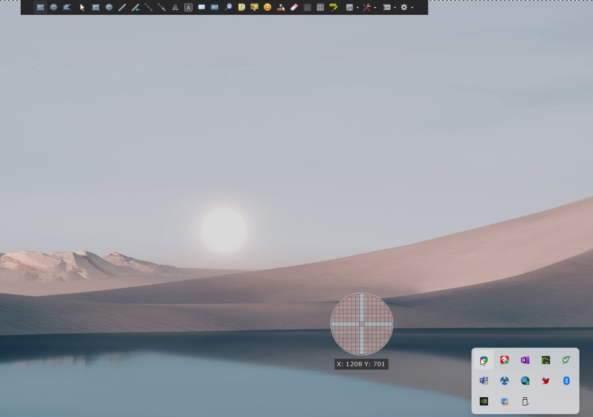This screenshot has width=593, height=417.
Task: Click the magnifier zoom tool
Action: 228,7
